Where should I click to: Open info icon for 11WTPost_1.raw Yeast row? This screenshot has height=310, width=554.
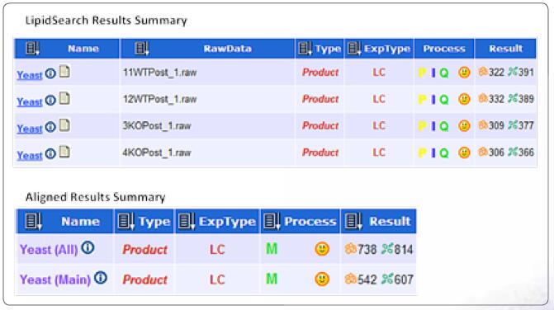tap(50, 73)
